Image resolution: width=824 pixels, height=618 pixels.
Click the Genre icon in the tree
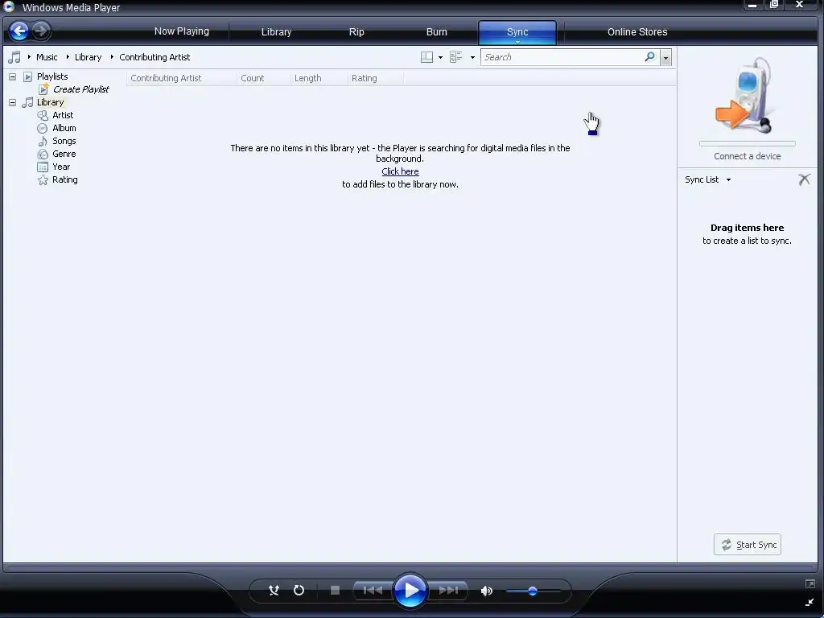click(43, 154)
